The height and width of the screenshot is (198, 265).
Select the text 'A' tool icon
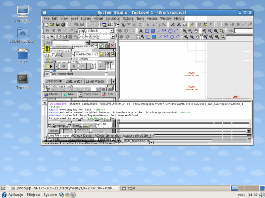pos(141,31)
